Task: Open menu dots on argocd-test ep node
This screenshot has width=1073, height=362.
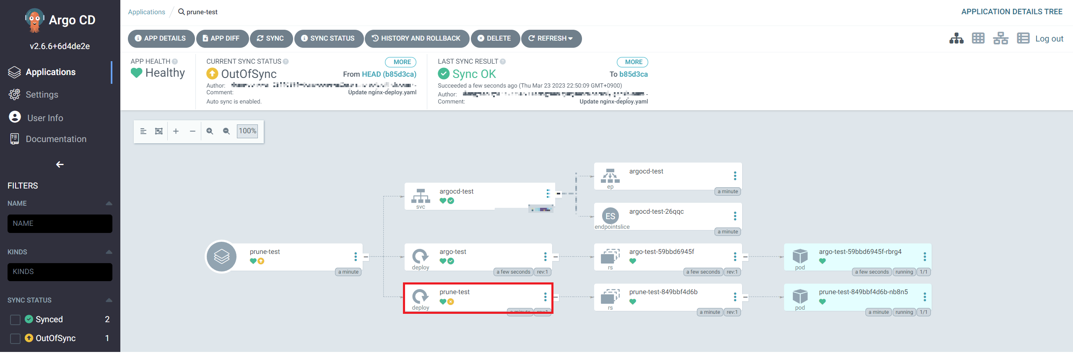Action: [735, 176]
